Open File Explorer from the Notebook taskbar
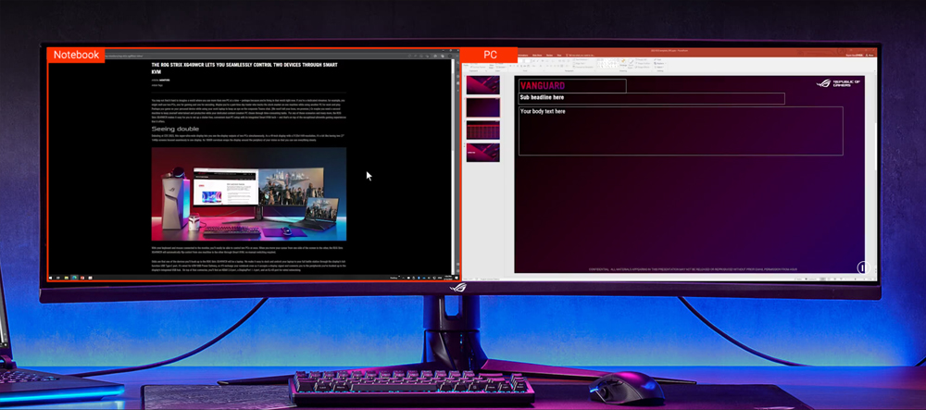The height and width of the screenshot is (410, 926). tap(69, 278)
